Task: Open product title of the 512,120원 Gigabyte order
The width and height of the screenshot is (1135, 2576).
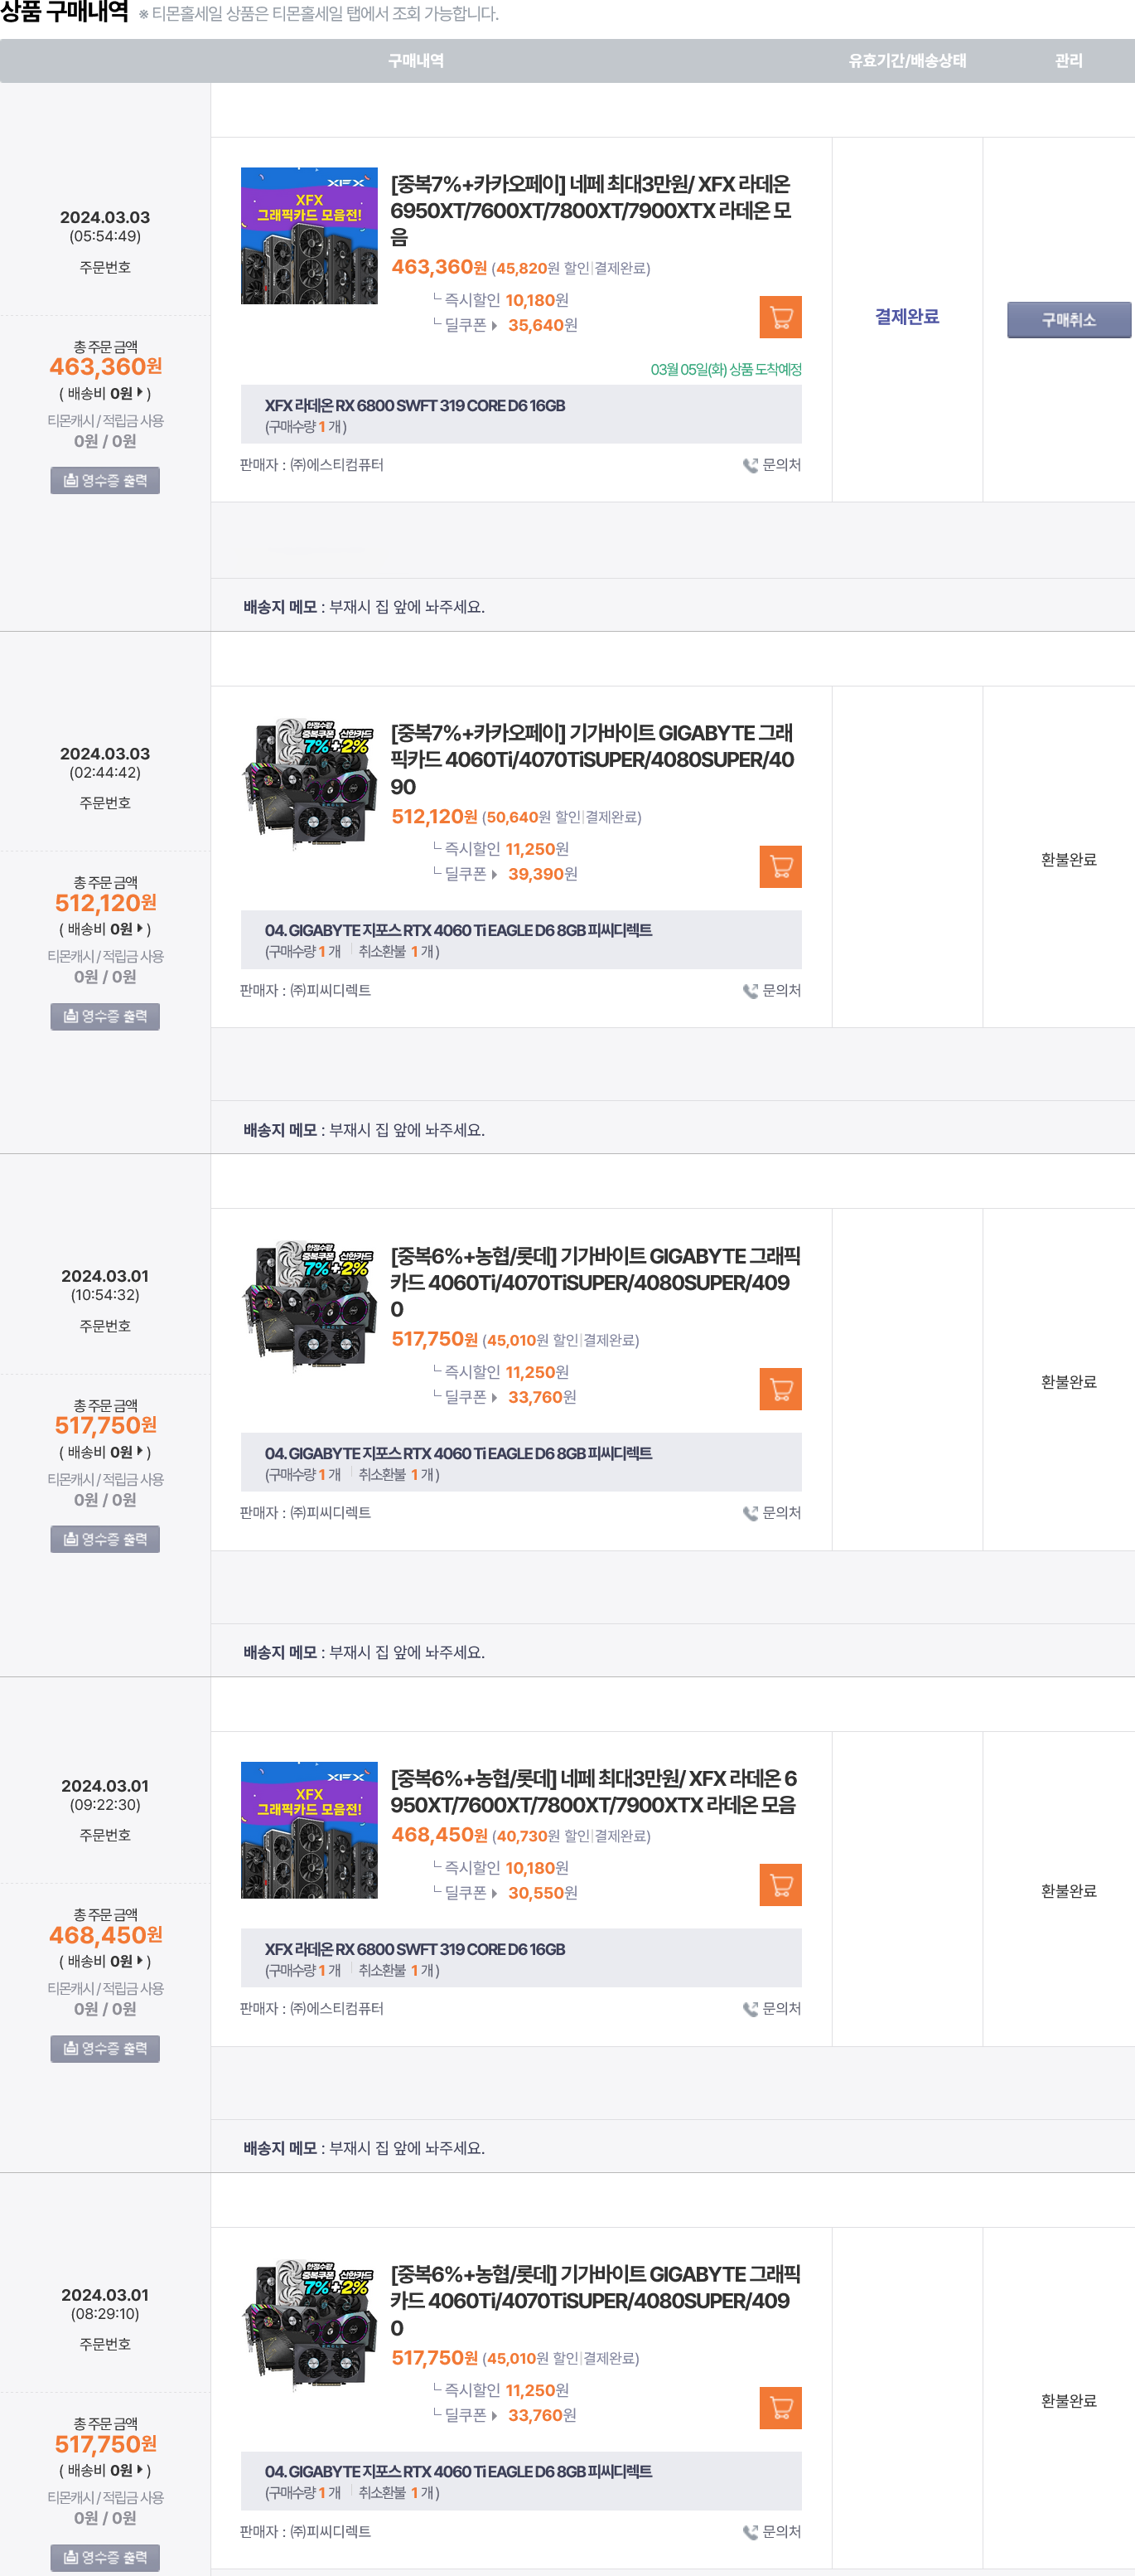Action: point(592,760)
